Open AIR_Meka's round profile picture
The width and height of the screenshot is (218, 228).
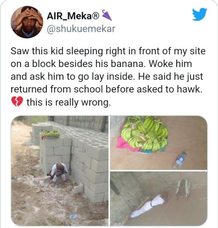point(27,22)
